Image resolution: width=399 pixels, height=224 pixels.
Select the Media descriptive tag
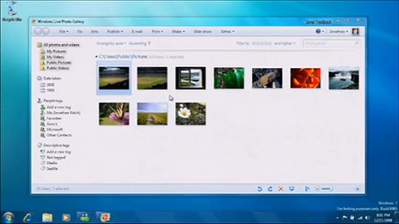pos(52,163)
